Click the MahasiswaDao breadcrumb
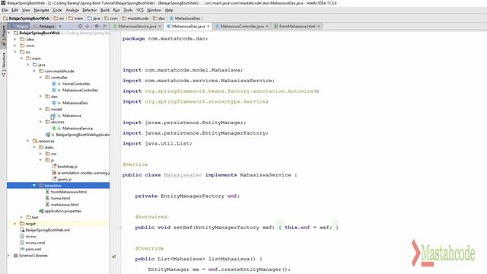The image size is (487, 274). pyautogui.click(x=185, y=18)
